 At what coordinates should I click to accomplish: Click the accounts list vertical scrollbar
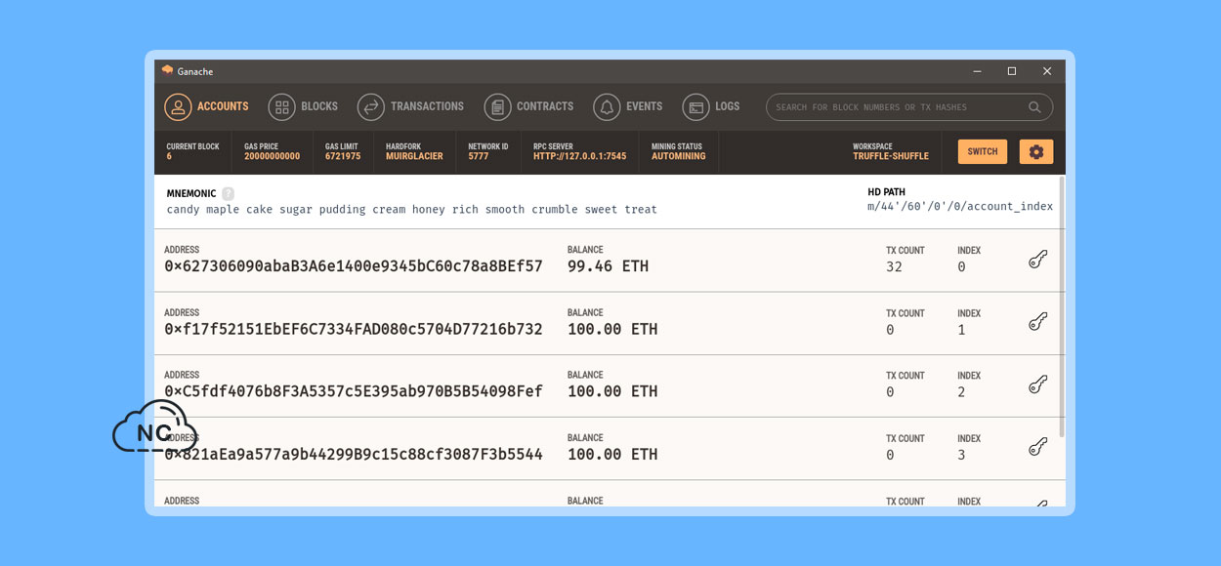[1062, 307]
